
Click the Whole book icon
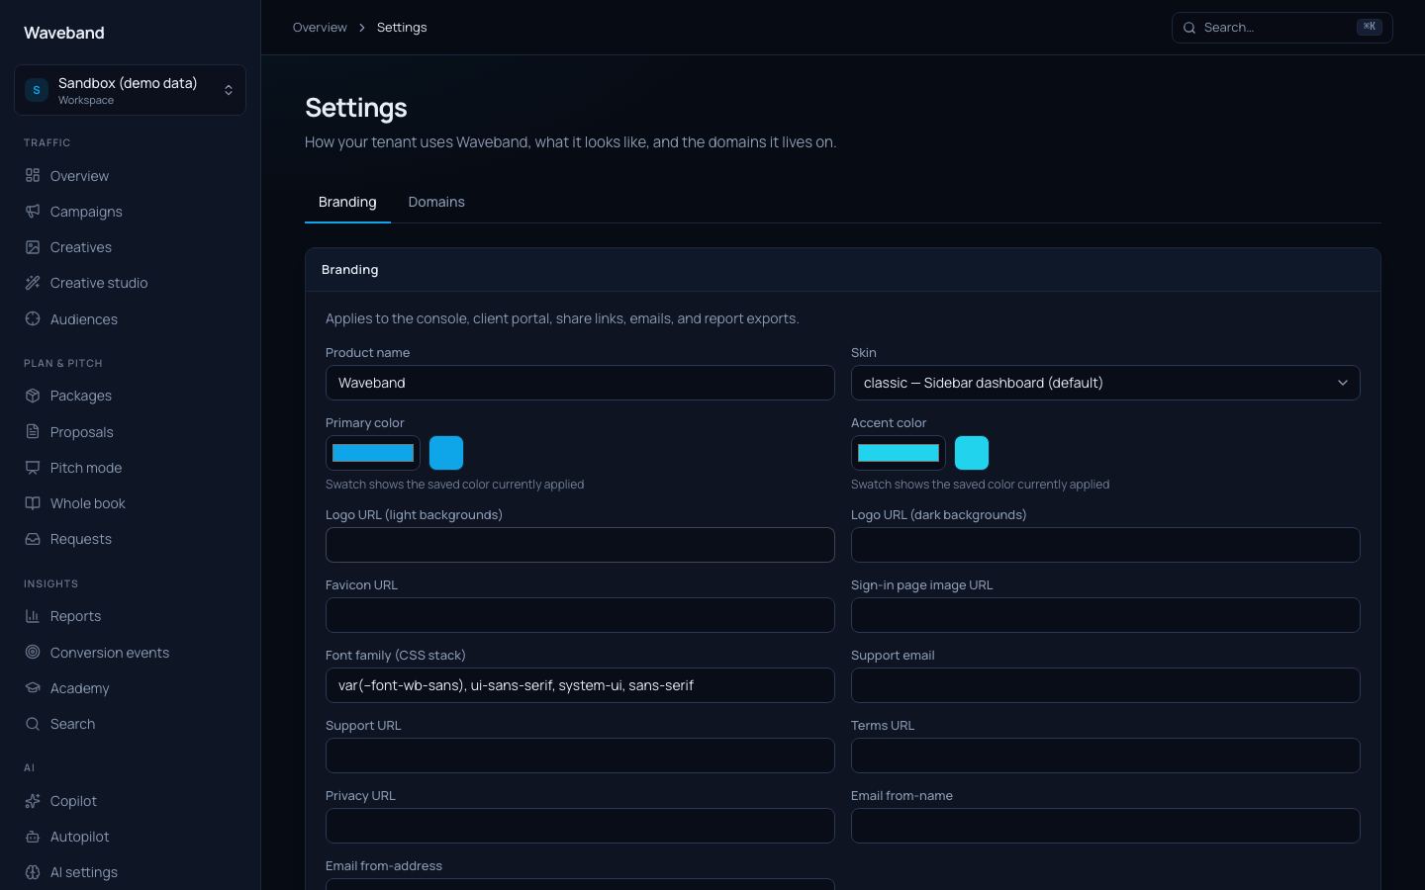[x=33, y=503]
